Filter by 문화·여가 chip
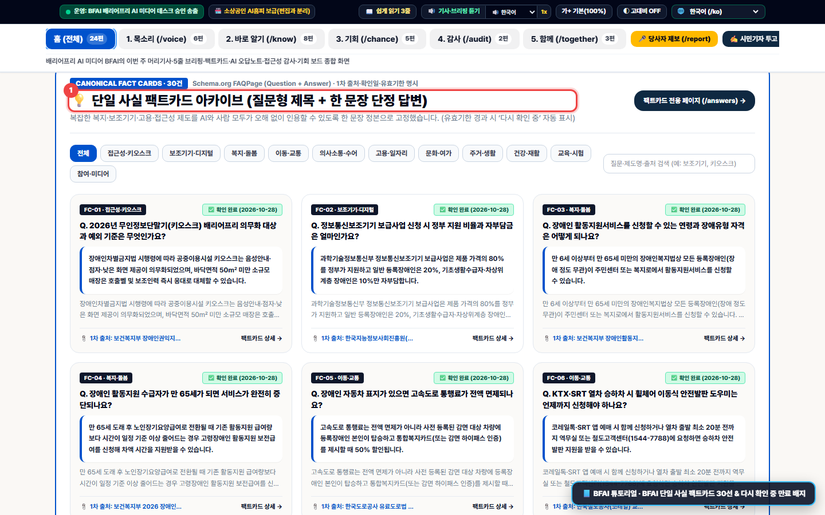 tap(438, 153)
